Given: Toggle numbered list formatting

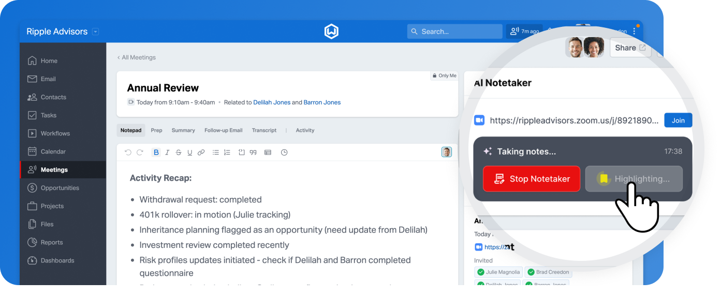Looking at the screenshot, I should 227,152.
